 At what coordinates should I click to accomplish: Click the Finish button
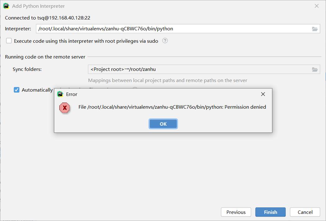[x=270, y=212]
